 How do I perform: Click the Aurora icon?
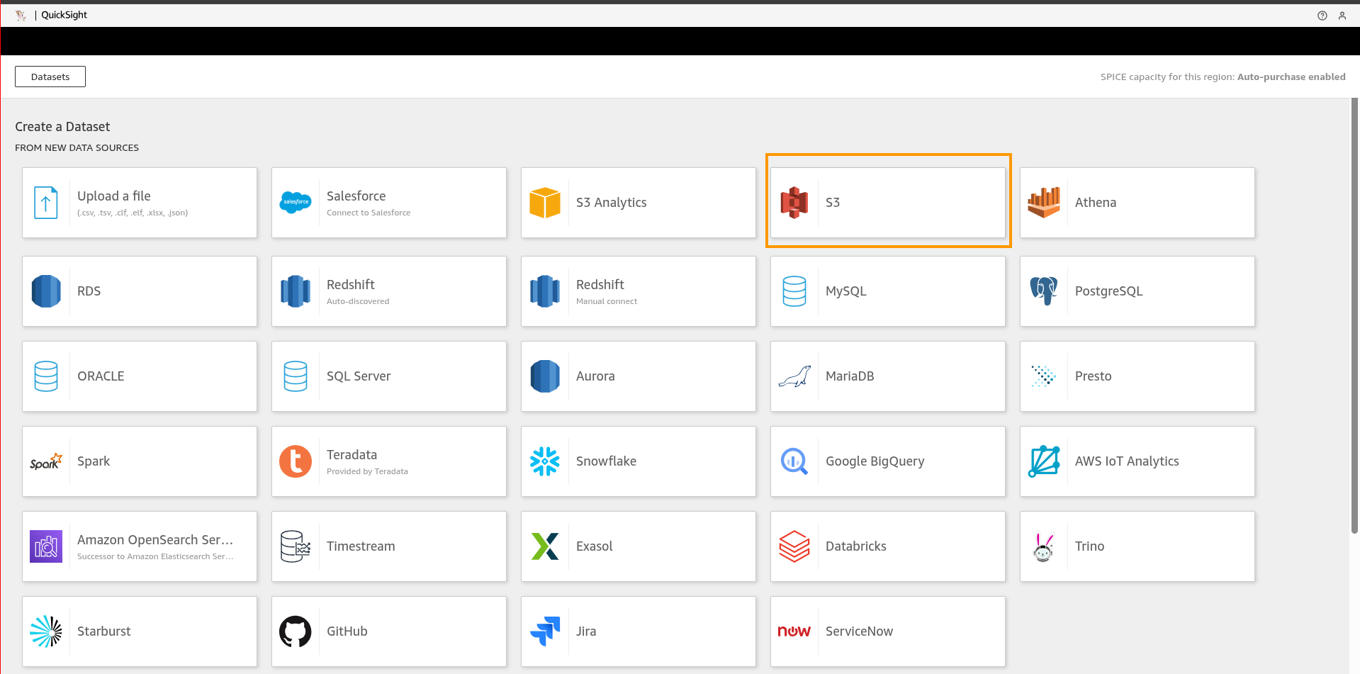click(545, 376)
